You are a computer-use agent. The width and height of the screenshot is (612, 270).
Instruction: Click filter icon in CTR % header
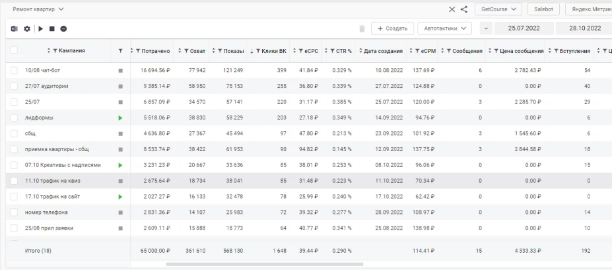(x=332, y=51)
